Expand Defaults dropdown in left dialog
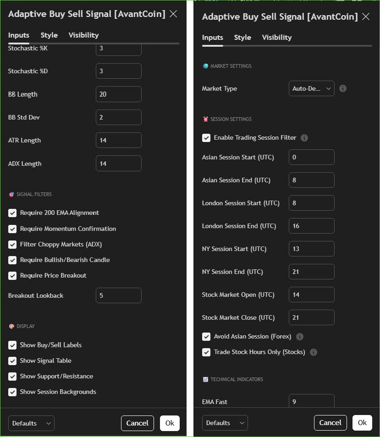The image size is (380, 437). point(31,423)
